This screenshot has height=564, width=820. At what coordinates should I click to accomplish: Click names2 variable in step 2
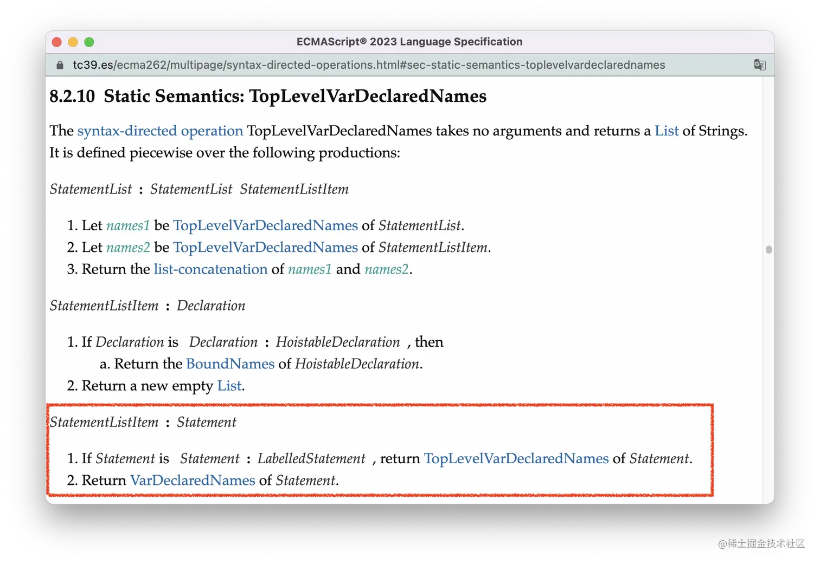pos(128,247)
